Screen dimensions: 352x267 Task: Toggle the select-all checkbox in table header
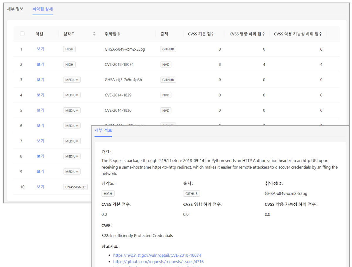[x=22, y=34]
